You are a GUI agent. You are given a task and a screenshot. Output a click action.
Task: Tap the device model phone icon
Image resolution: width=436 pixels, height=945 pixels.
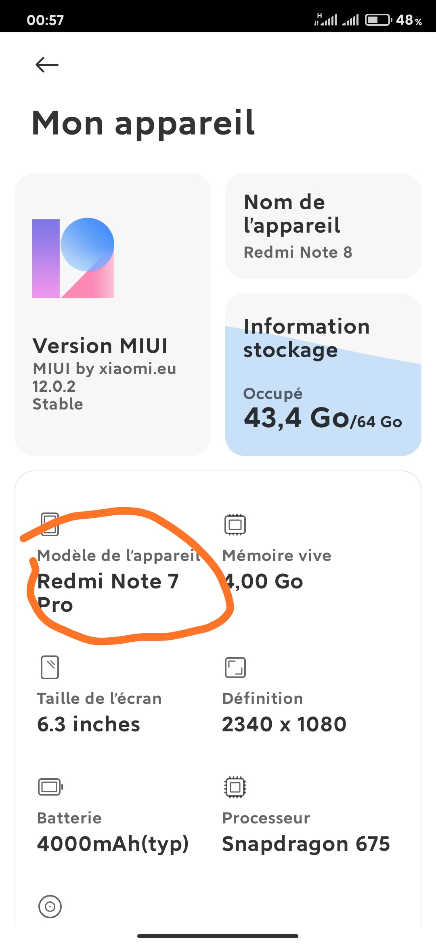[x=50, y=524]
